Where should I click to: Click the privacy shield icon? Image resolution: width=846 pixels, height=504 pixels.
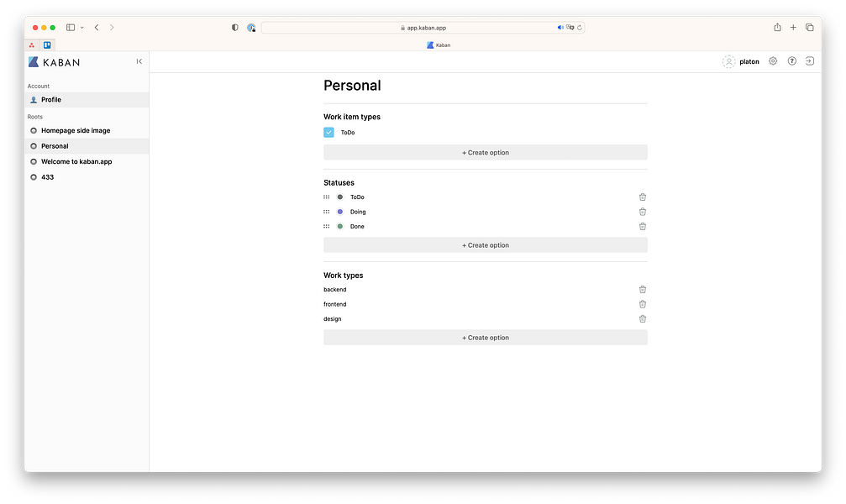[x=234, y=28]
